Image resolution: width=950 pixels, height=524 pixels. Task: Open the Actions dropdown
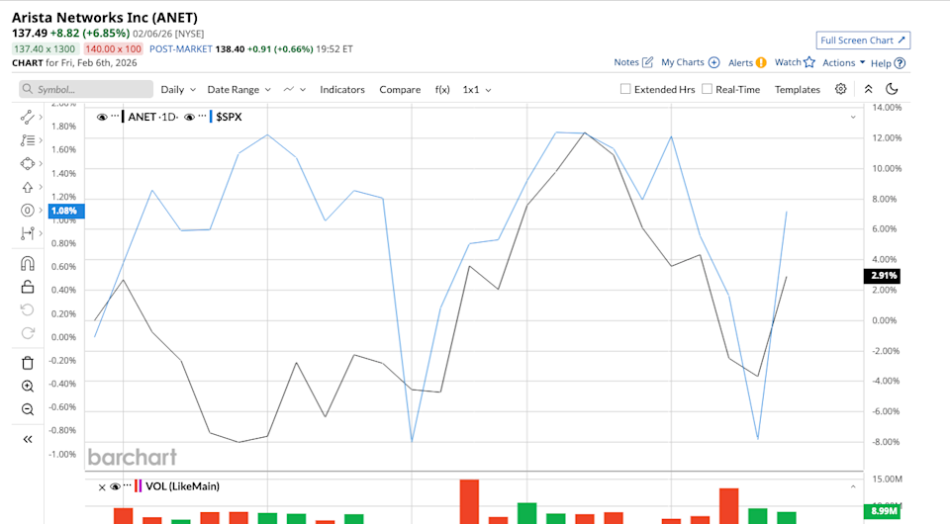pos(843,63)
